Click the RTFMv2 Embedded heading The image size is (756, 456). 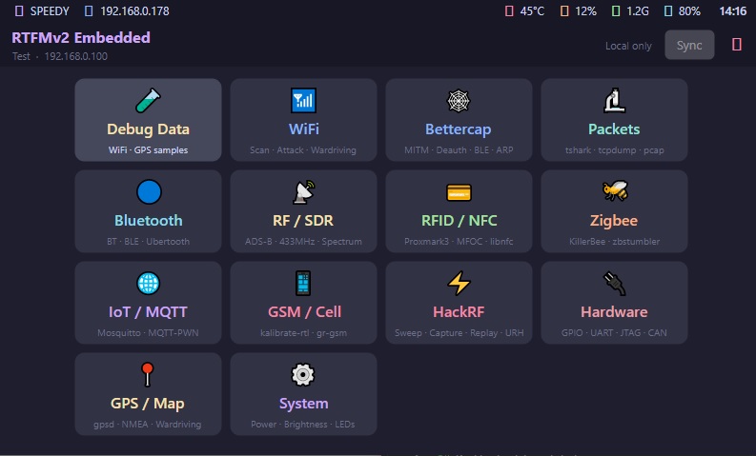point(81,37)
